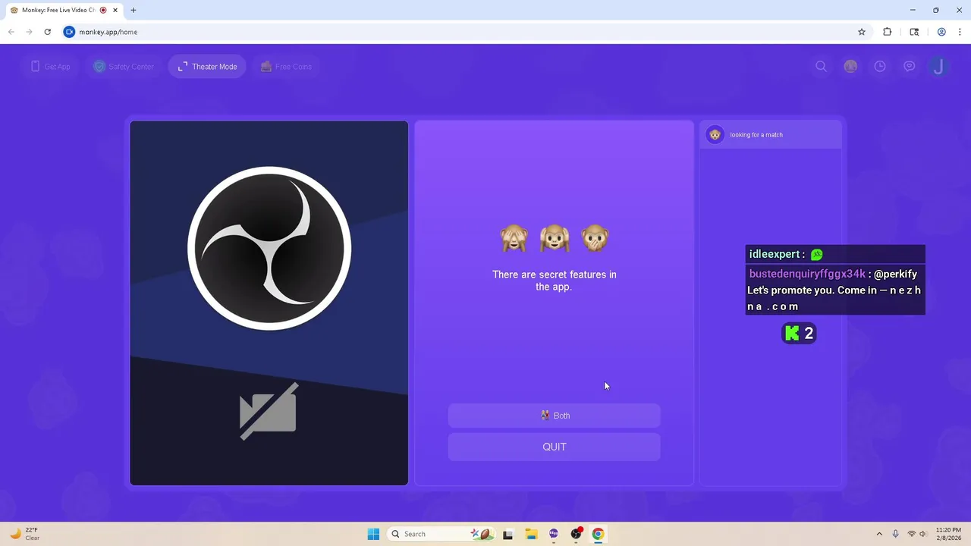The image size is (971, 546).
Task: Click the camera site-info icon in address bar
Action: coord(69,32)
